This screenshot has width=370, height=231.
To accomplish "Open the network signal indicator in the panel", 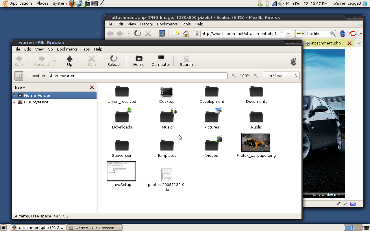I will (x=274, y=3).
